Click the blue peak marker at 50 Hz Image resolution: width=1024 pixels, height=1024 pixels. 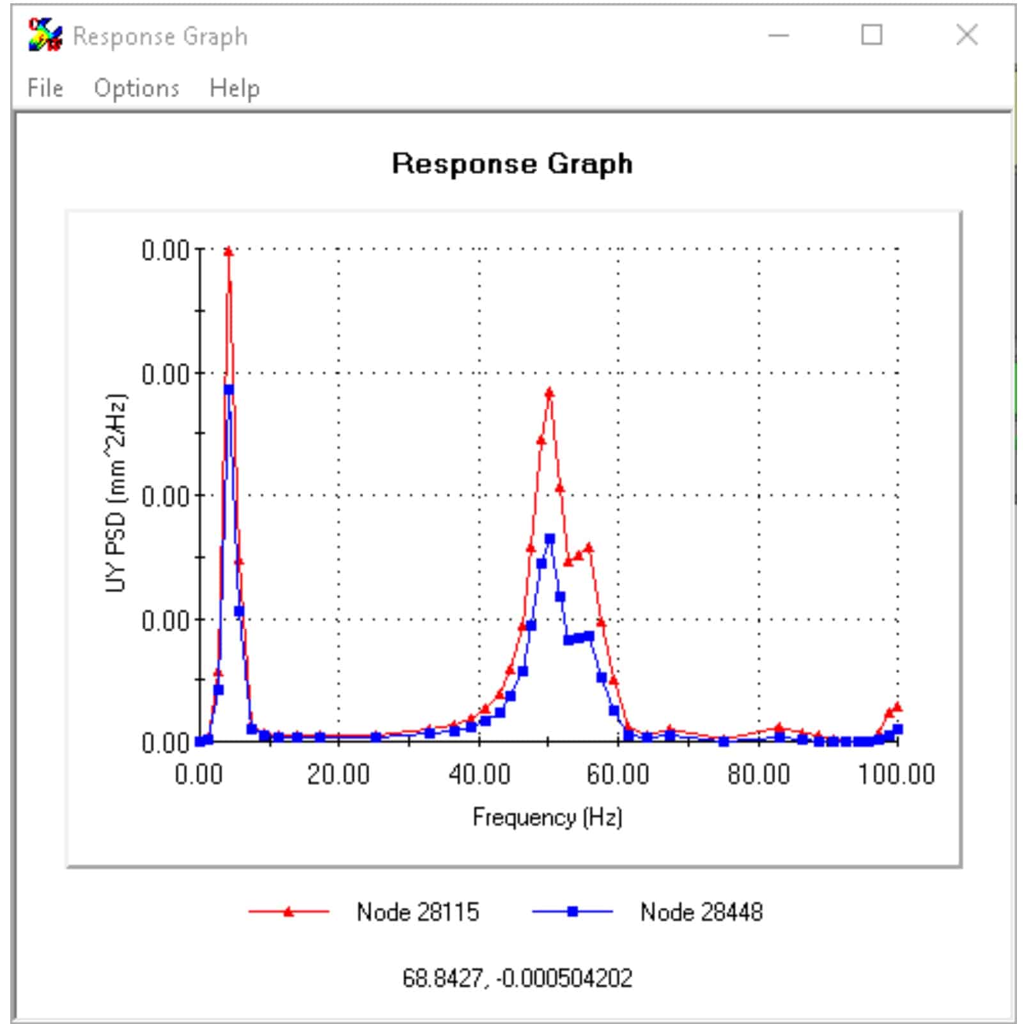click(550, 539)
